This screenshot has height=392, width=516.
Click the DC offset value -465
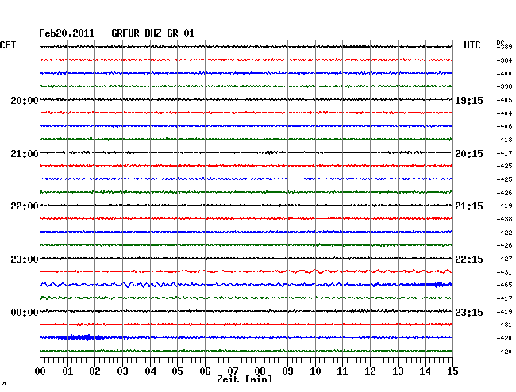pyautogui.click(x=504, y=285)
